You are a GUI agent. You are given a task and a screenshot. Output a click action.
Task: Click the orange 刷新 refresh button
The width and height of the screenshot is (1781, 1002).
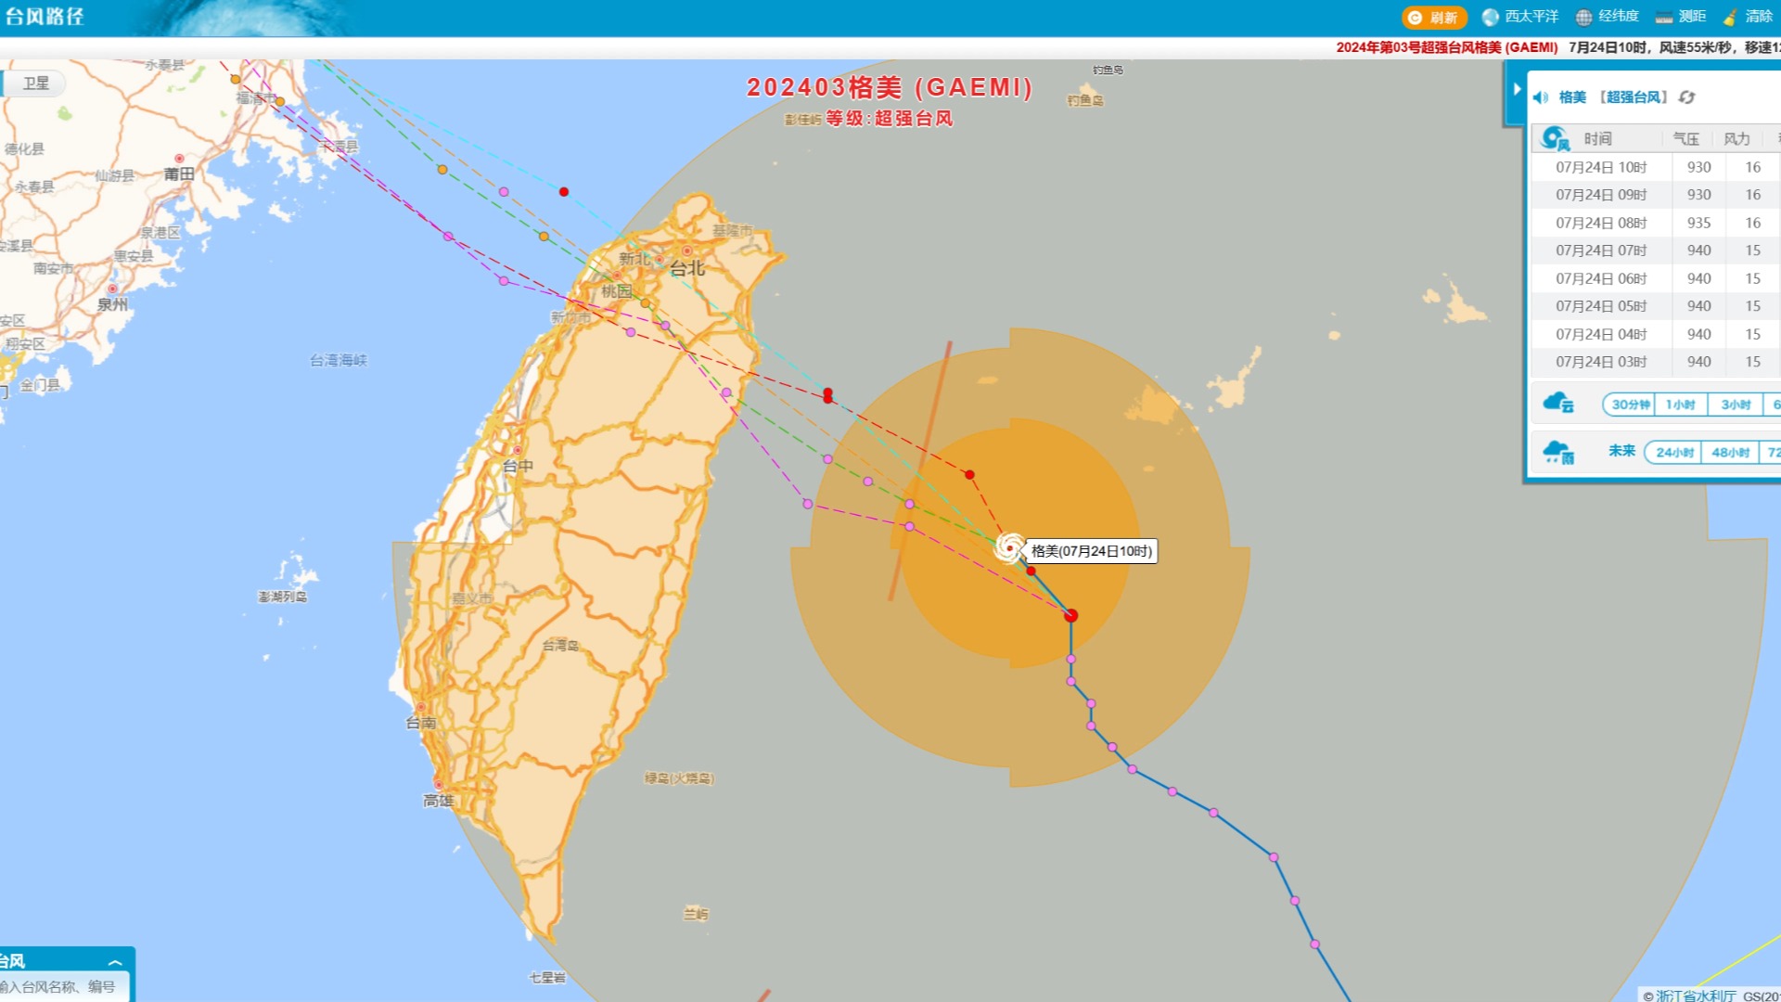[x=1434, y=18]
